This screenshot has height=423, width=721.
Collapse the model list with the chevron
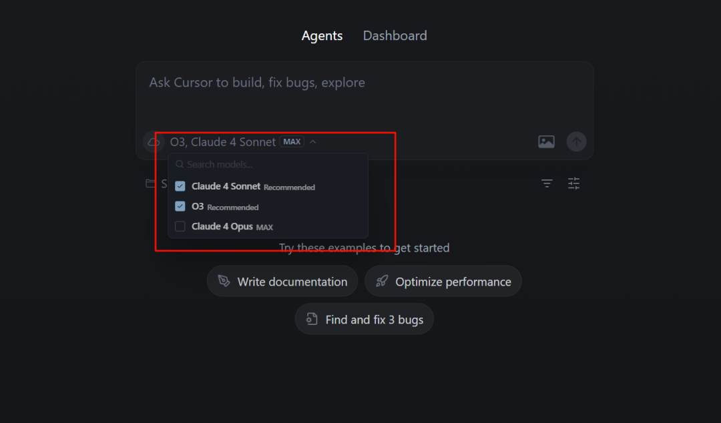click(313, 142)
